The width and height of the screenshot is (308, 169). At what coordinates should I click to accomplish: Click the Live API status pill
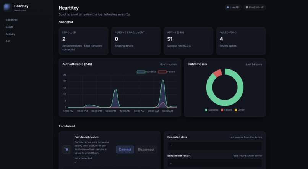[x=233, y=8]
